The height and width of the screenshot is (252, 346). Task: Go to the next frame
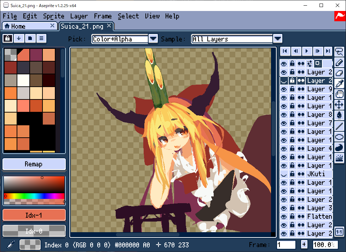(x=317, y=51)
